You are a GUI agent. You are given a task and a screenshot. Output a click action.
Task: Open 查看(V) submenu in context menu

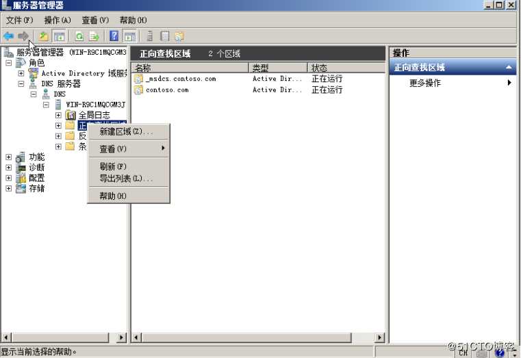coord(129,149)
